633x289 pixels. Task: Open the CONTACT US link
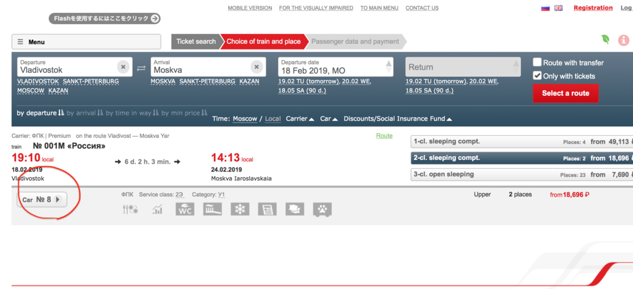[x=422, y=8]
